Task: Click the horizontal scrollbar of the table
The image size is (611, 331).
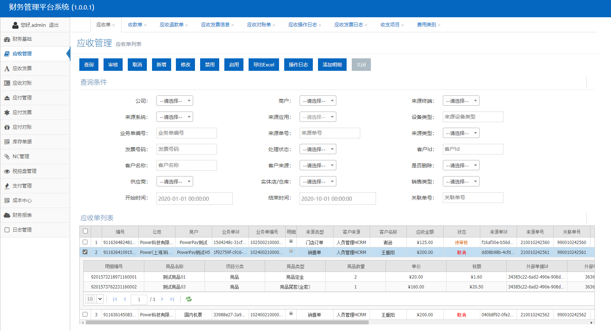Action: [227, 323]
